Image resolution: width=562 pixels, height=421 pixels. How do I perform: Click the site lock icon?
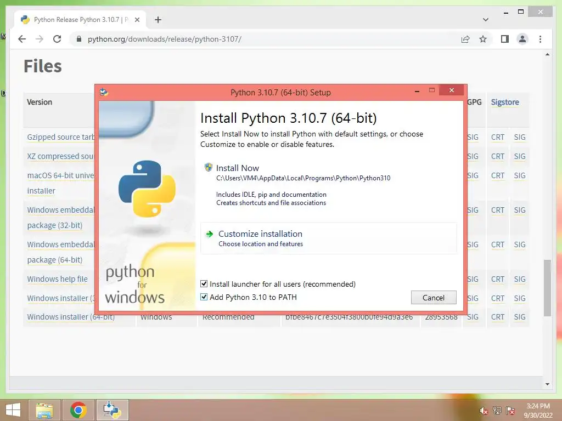pos(79,39)
